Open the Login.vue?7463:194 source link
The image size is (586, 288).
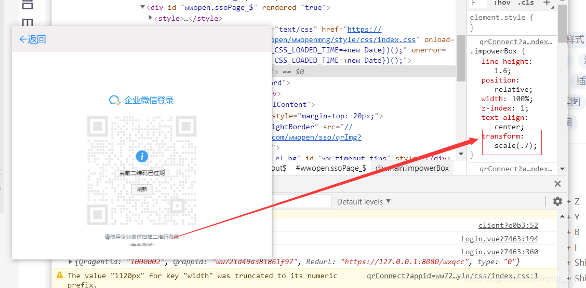[x=500, y=239]
